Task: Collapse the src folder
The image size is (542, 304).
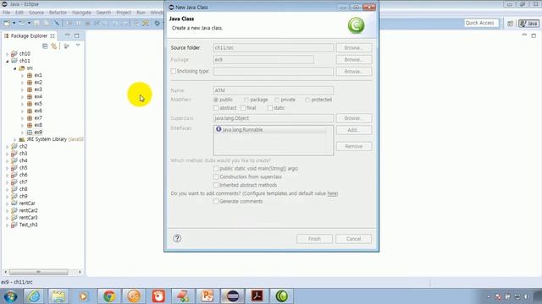Action: point(15,68)
